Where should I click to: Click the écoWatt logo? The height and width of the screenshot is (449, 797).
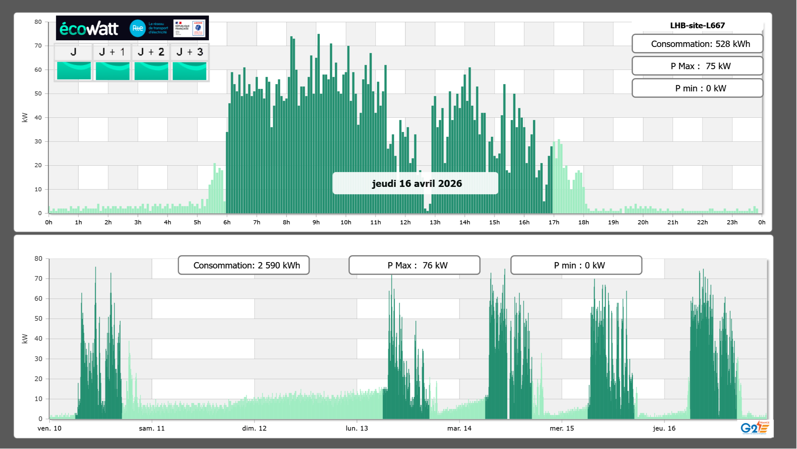click(x=89, y=29)
